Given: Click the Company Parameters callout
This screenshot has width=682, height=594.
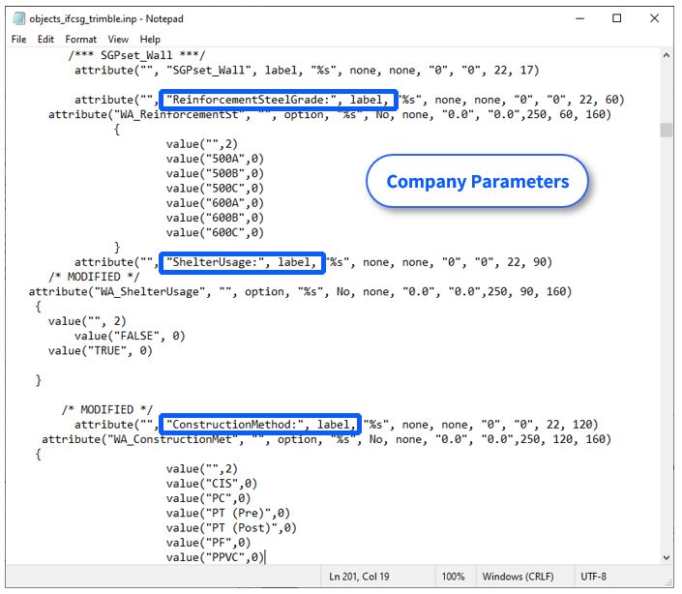Looking at the screenshot, I should (477, 182).
